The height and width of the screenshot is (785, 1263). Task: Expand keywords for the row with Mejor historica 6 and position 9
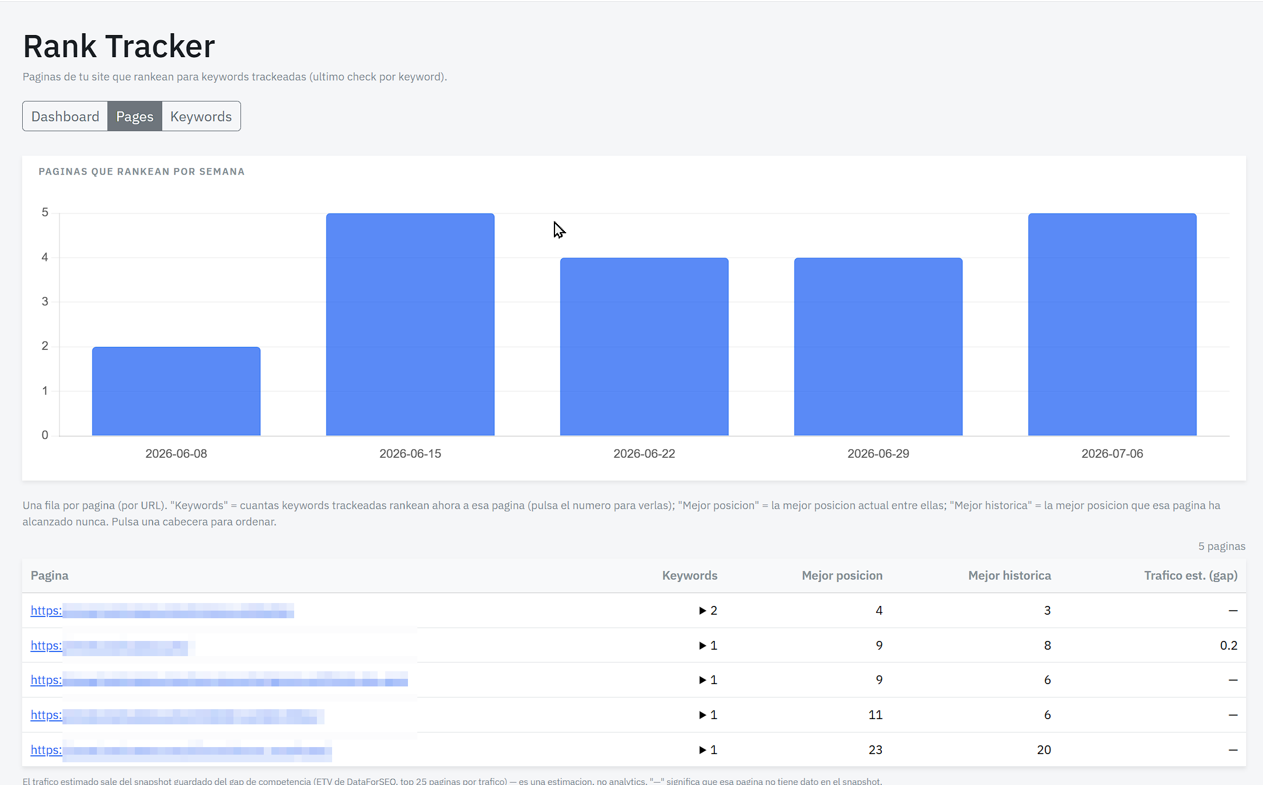708,680
